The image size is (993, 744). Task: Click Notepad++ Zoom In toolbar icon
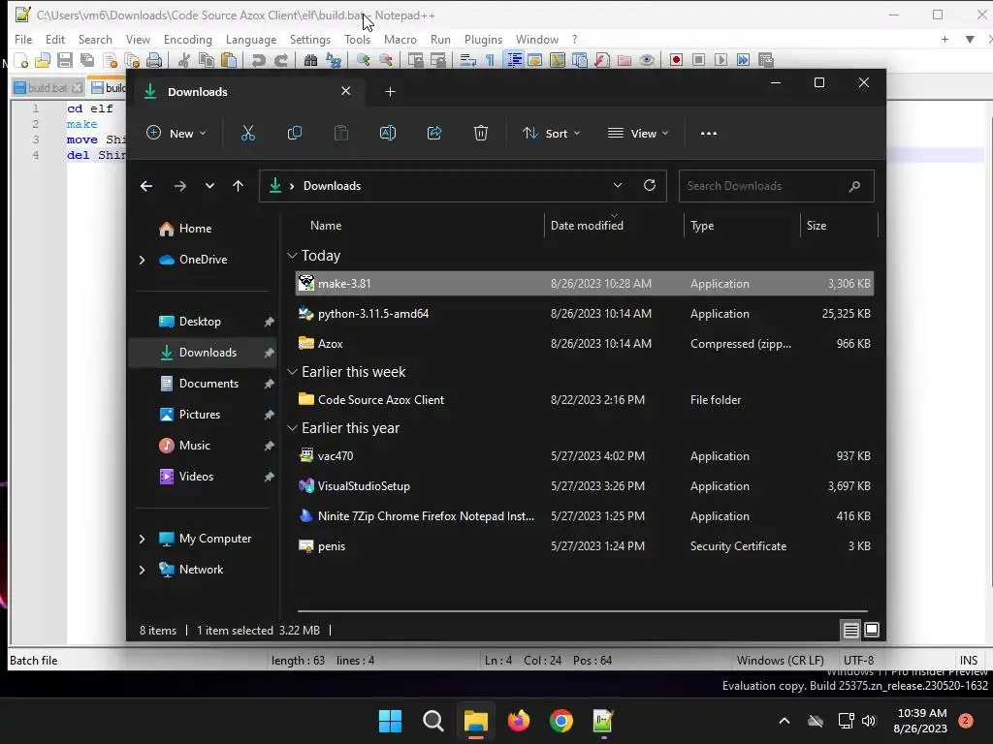click(363, 60)
